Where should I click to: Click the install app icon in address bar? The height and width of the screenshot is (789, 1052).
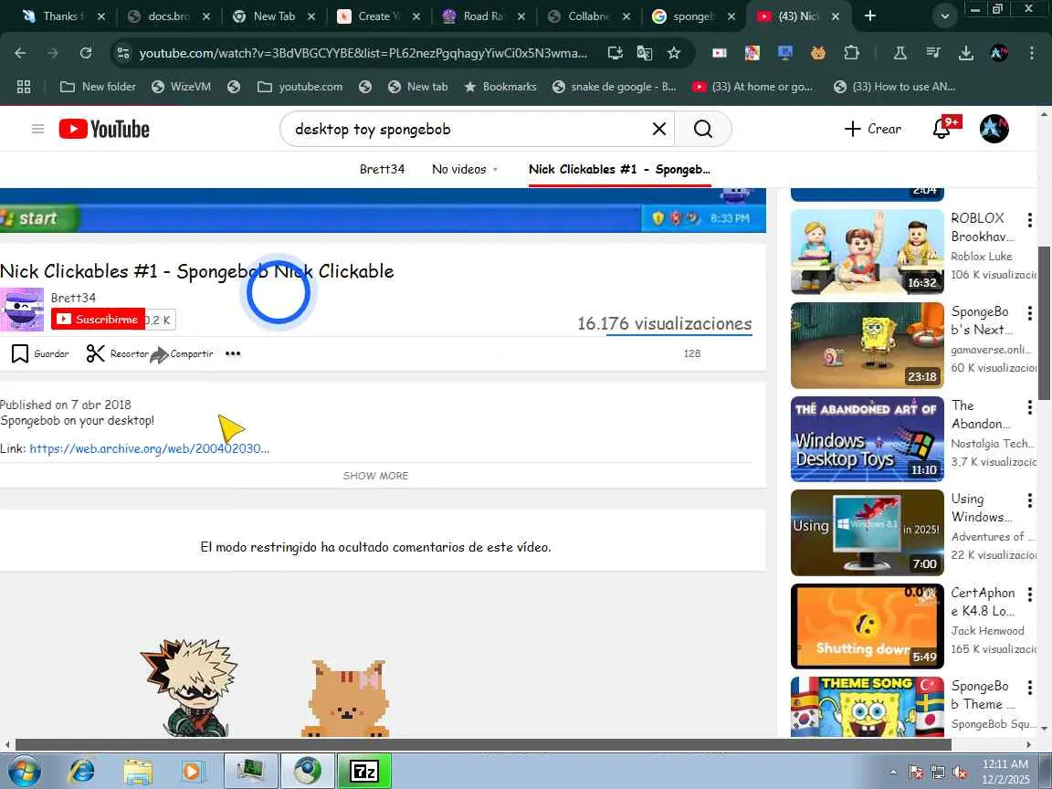click(x=615, y=53)
